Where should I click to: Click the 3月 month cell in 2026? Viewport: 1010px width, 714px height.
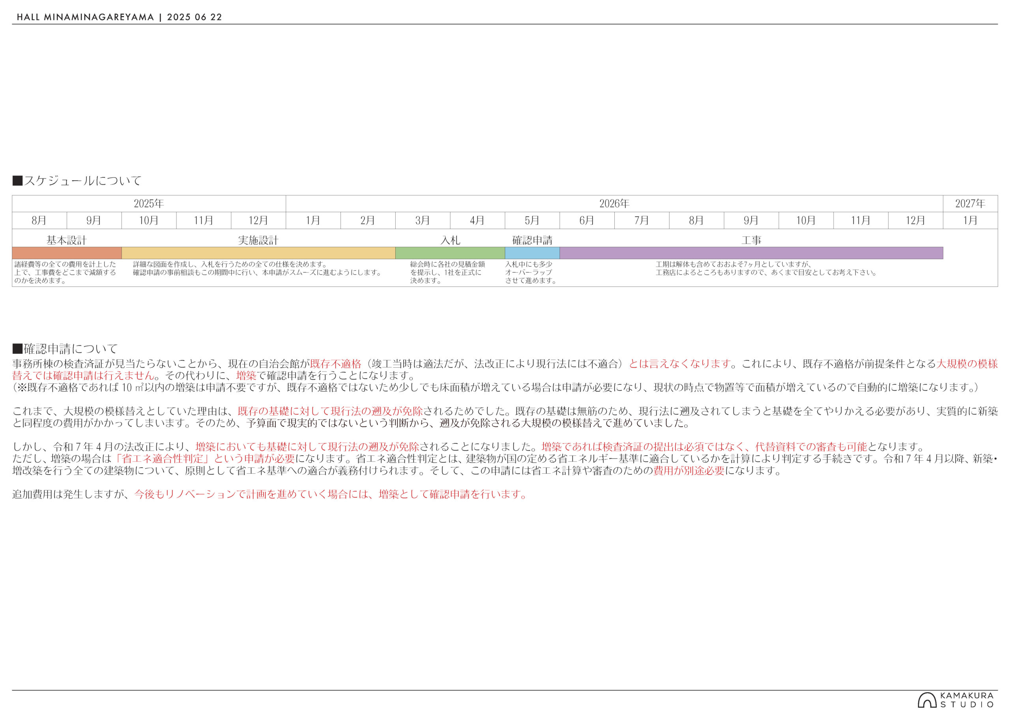(422, 221)
